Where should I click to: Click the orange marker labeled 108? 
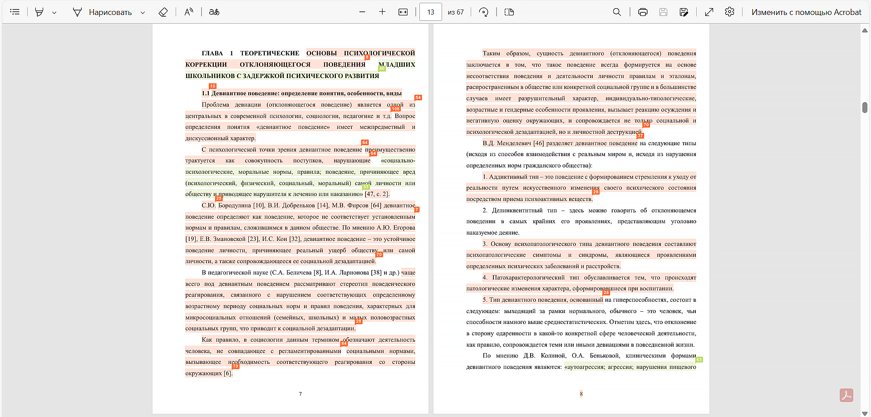(x=396, y=109)
